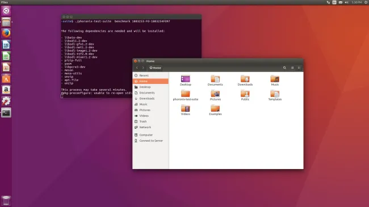Select the phoronix-test-suite folder
This screenshot has width=369, height=207.
point(186,94)
